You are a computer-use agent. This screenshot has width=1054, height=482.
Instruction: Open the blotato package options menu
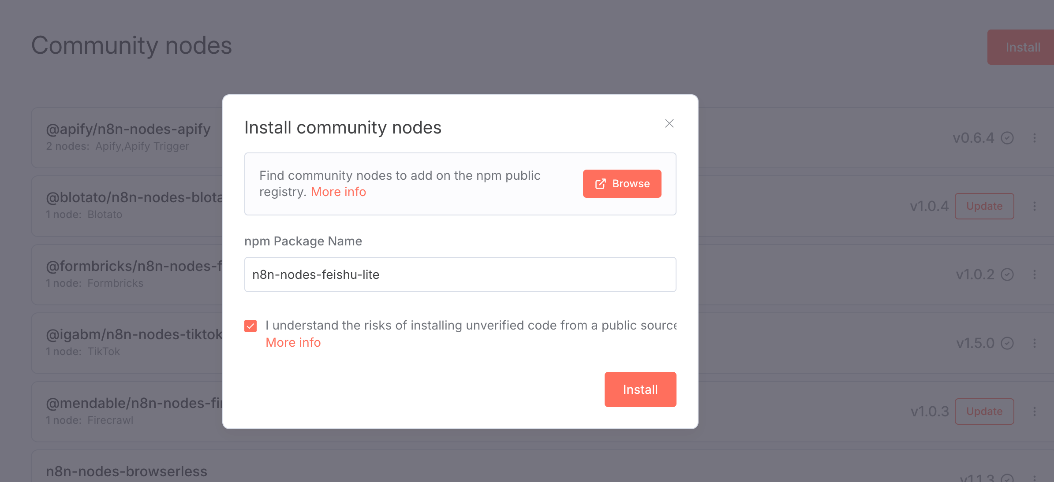pyautogui.click(x=1034, y=206)
